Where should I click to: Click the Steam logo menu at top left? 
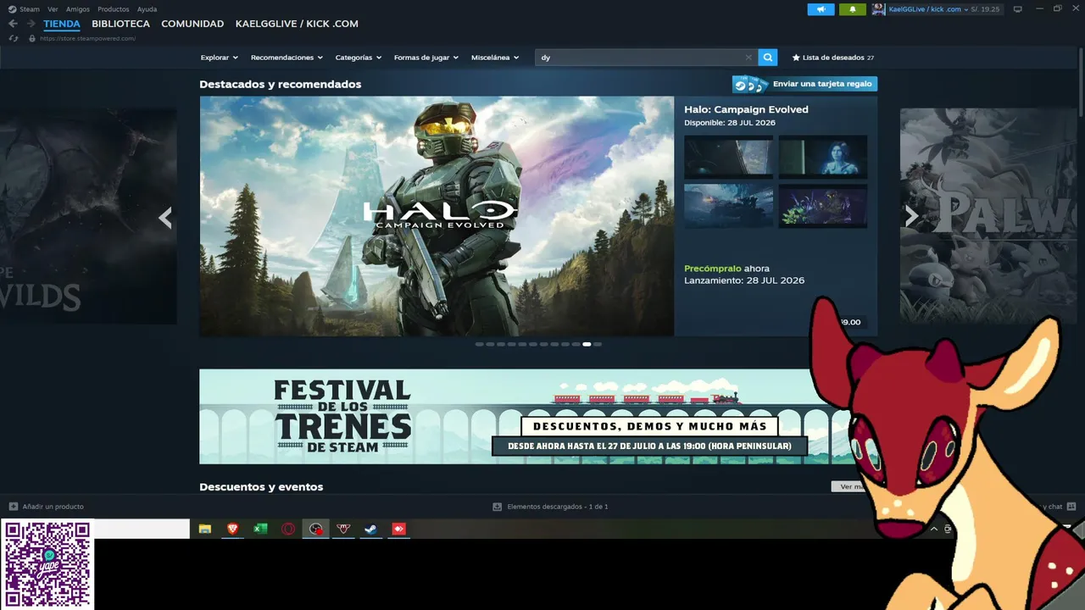coord(25,9)
